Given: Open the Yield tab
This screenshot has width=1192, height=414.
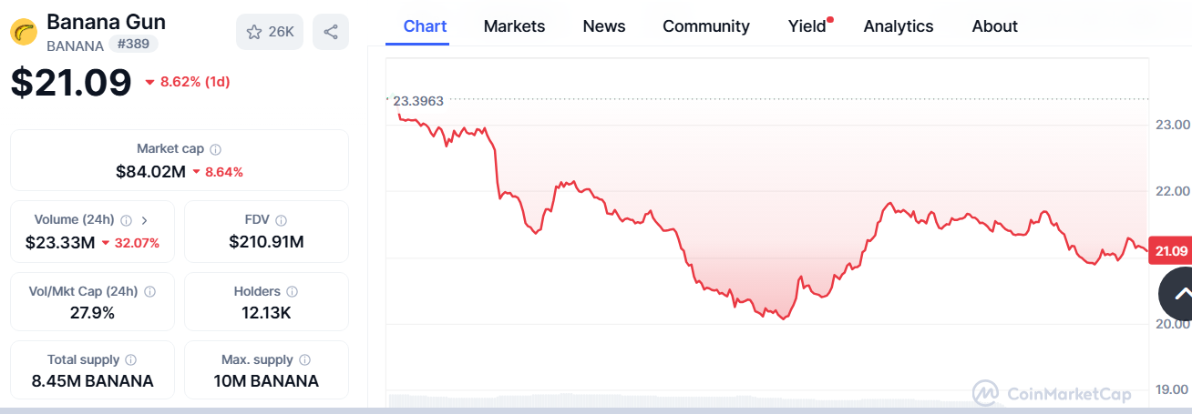Looking at the screenshot, I should pos(807,26).
